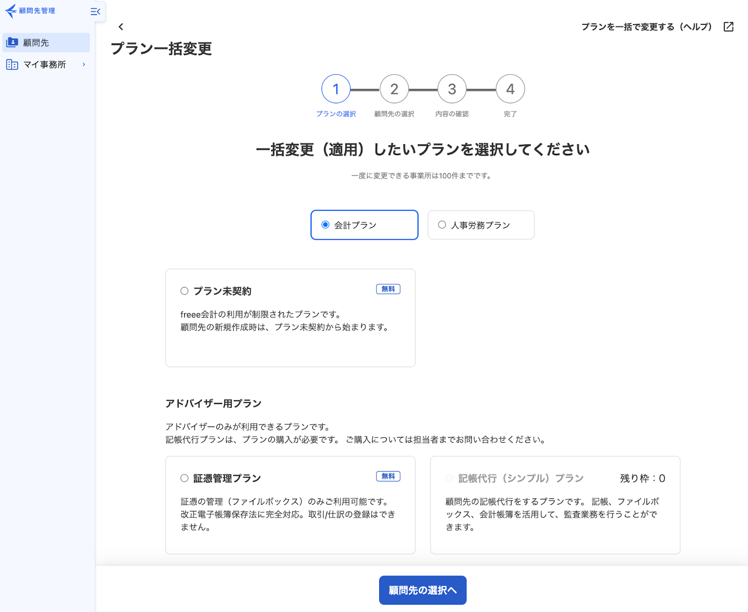This screenshot has width=748, height=612.
Task: Click step 3 circle 内容の確認
Action: 452,89
